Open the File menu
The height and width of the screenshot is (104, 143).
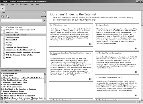pyautogui.click(x=2, y=4)
